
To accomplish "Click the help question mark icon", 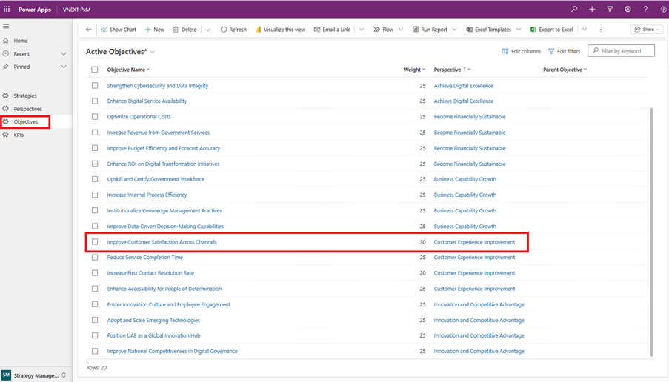I will click(645, 9).
